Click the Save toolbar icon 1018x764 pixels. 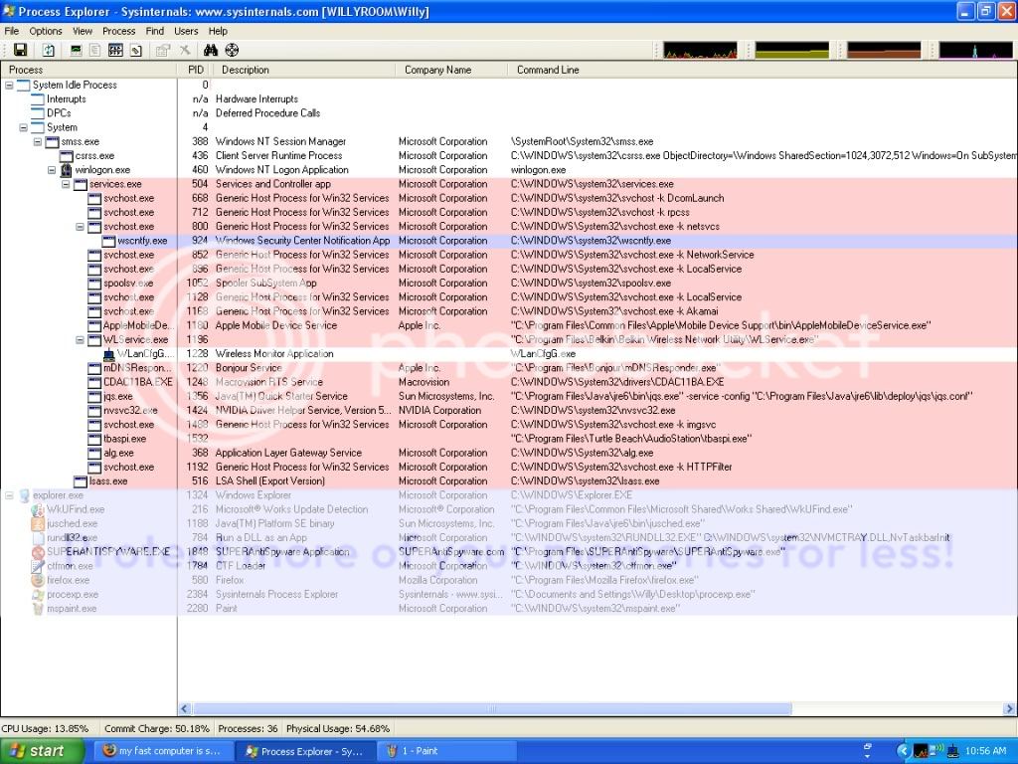pyautogui.click(x=20, y=50)
